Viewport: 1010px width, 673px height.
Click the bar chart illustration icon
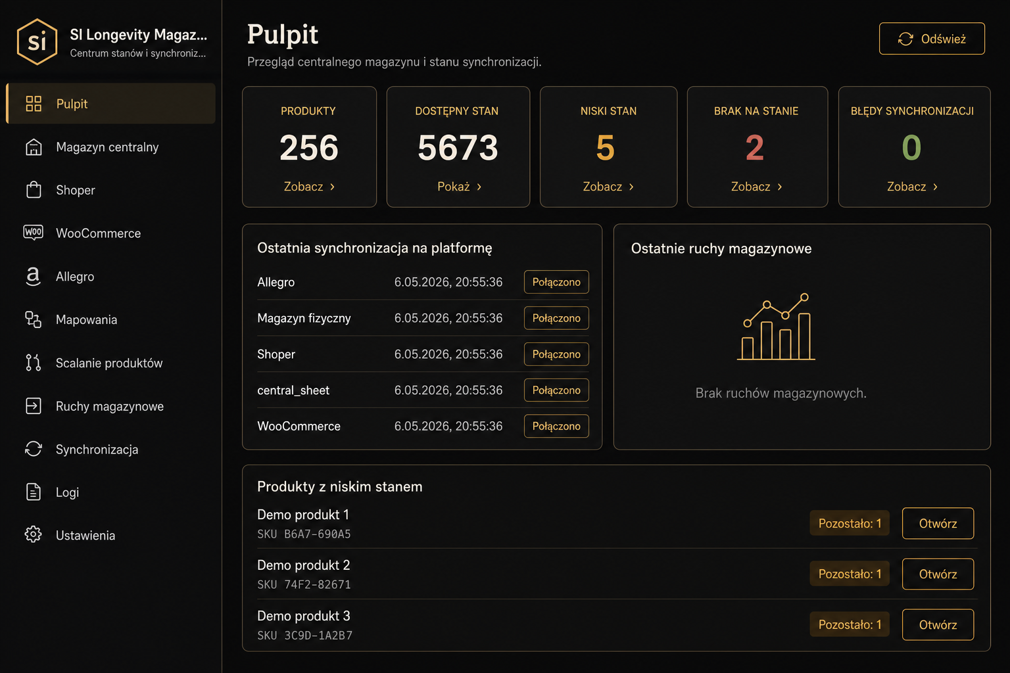(777, 327)
